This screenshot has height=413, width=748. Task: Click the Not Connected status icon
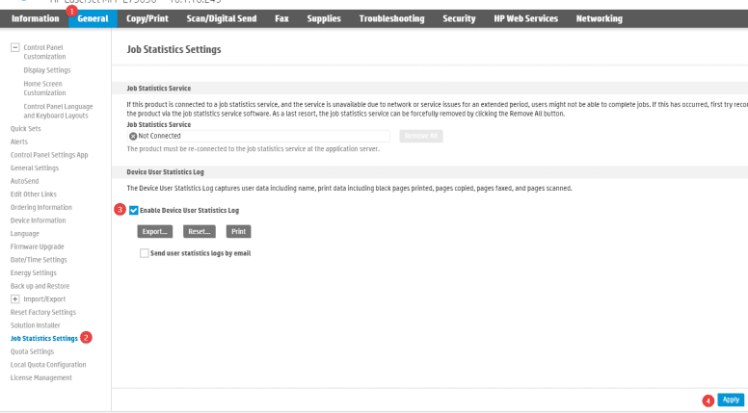coord(133,137)
